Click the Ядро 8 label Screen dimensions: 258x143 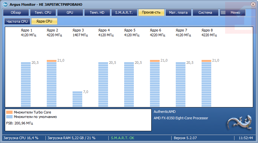207,30
